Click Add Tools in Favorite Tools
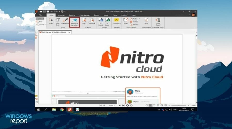The height and width of the screenshot is (129, 232). click(158, 22)
